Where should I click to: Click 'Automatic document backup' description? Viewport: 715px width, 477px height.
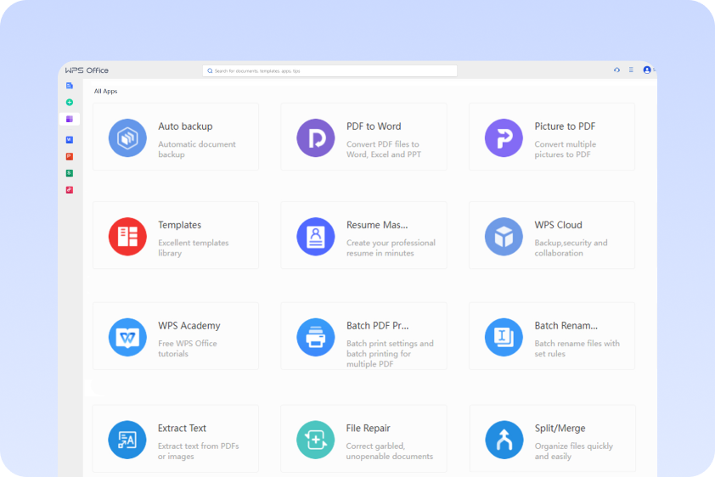pos(197,149)
